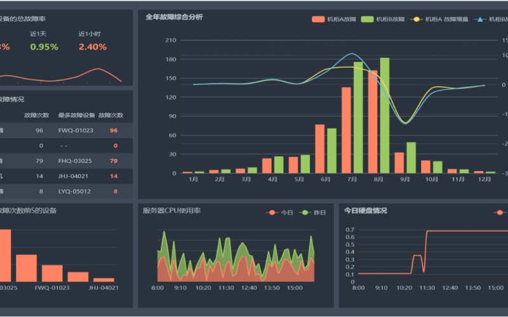Click the orange 96 in FWQ-01023 row

click(114, 131)
